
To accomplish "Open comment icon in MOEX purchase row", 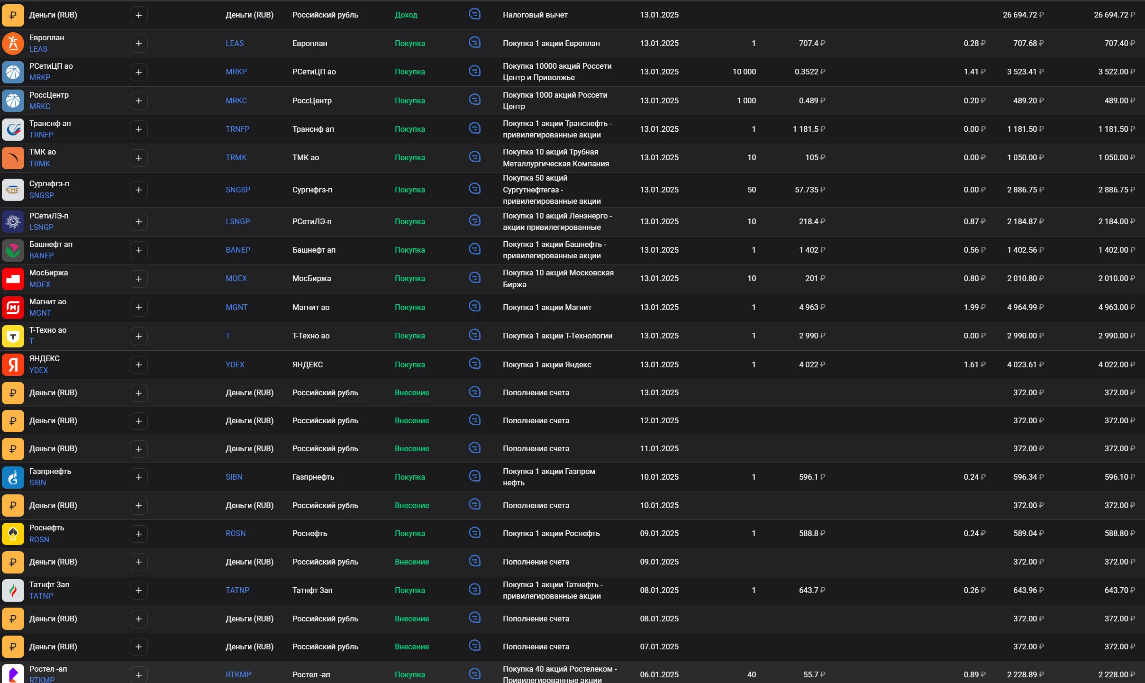I will click(x=474, y=278).
